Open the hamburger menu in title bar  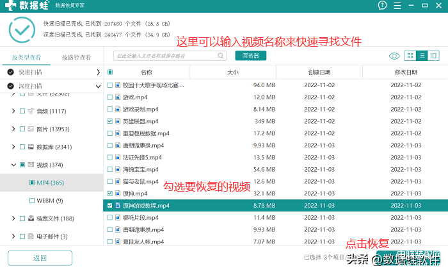pyautogui.click(x=397, y=5)
